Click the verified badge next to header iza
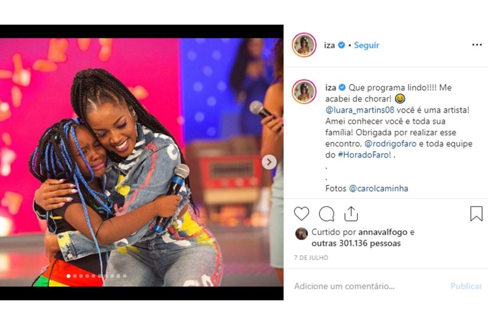Image resolution: width=488 pixels, height=325 pixels. click(x=341, y=45)
